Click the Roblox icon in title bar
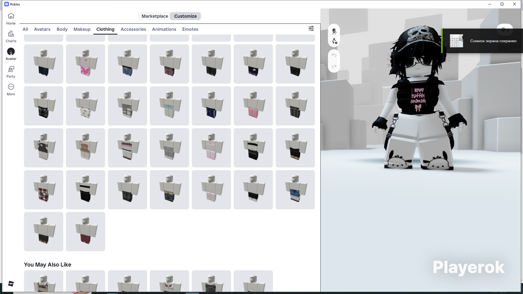523x294 pixels. click(6, 4)
